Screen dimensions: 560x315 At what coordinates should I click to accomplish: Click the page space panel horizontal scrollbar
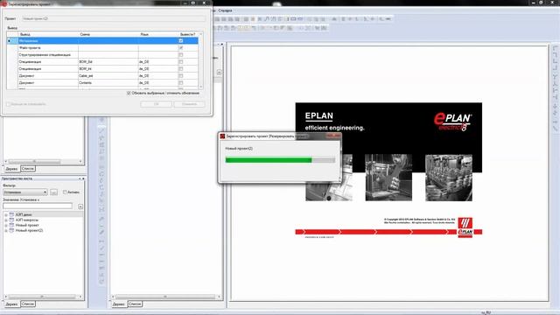(x=43, y=297)
